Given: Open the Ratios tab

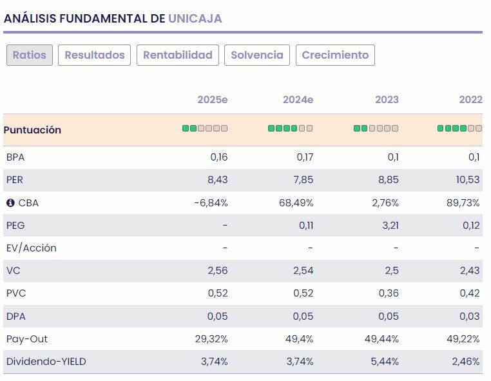Looking at the screenshot, I should click(30, 55).
